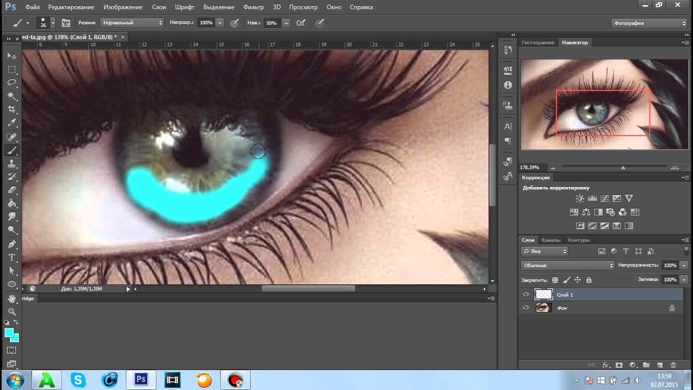Delete layer using the trash icon
This screenshot has height=390, width=693.
(674, 365)
